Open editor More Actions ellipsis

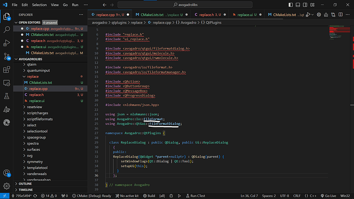click(348, 15)
